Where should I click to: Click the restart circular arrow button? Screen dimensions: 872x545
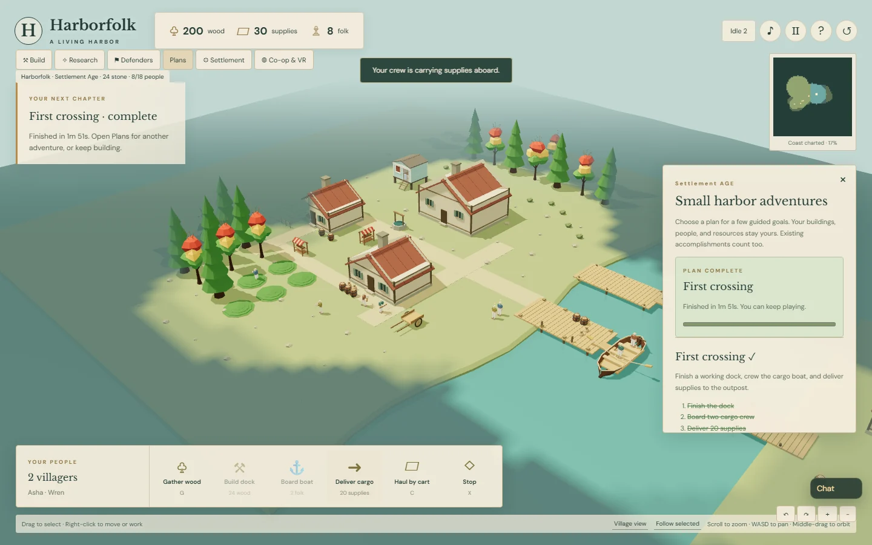coord(847,31)
